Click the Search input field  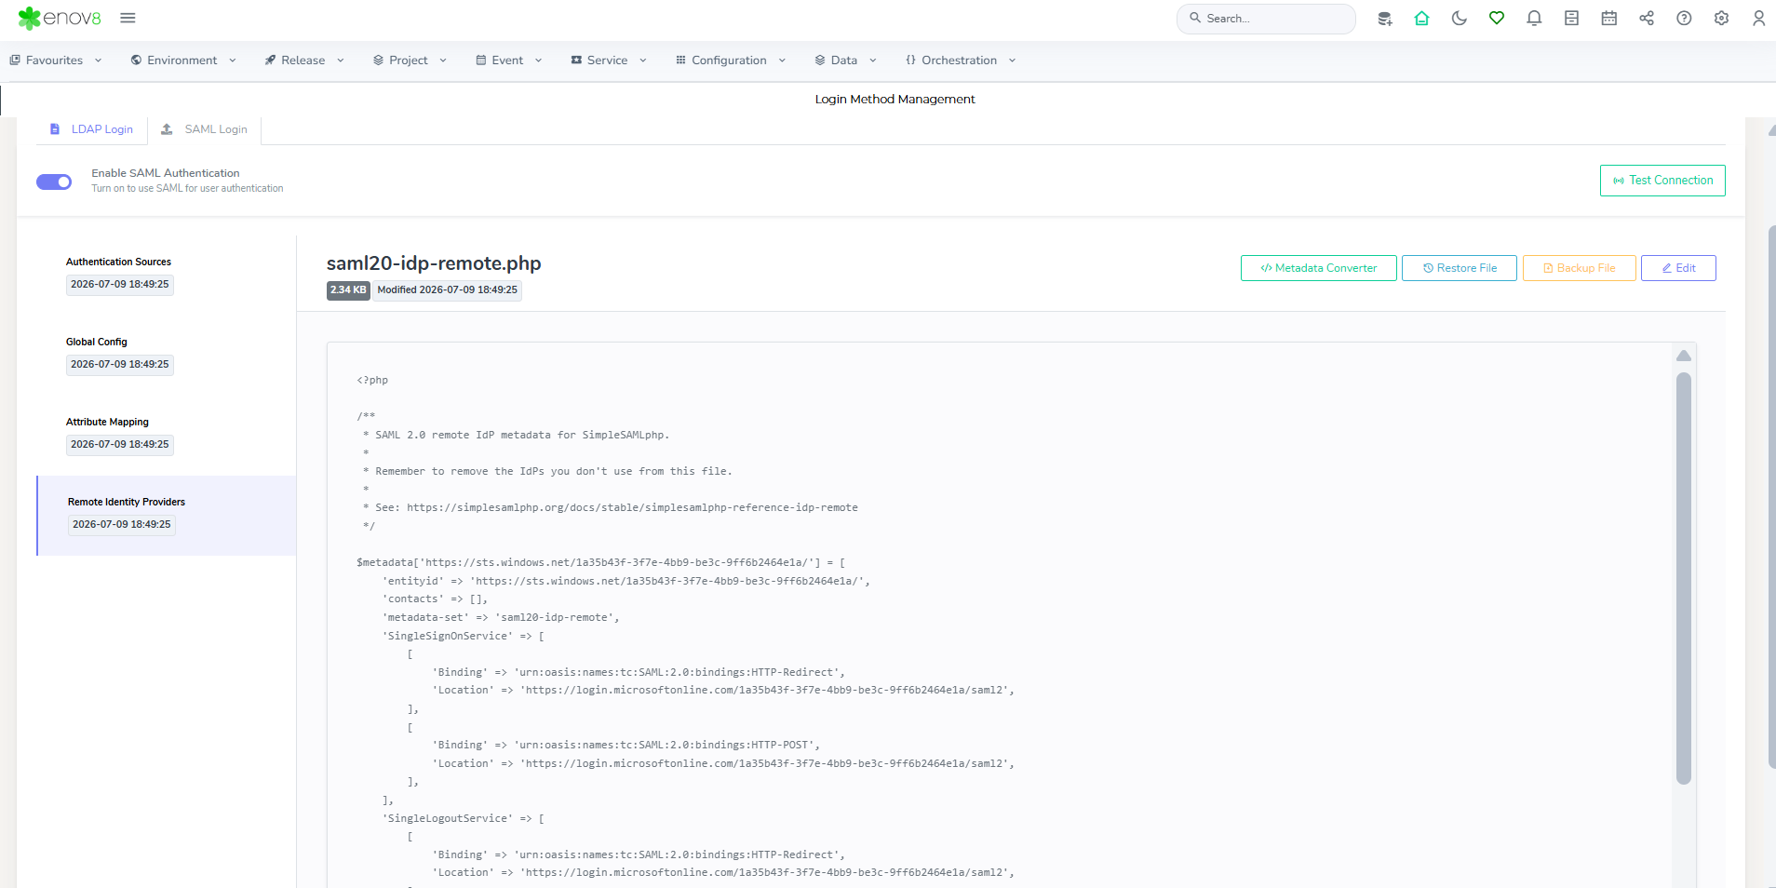tap(1266, 19)
